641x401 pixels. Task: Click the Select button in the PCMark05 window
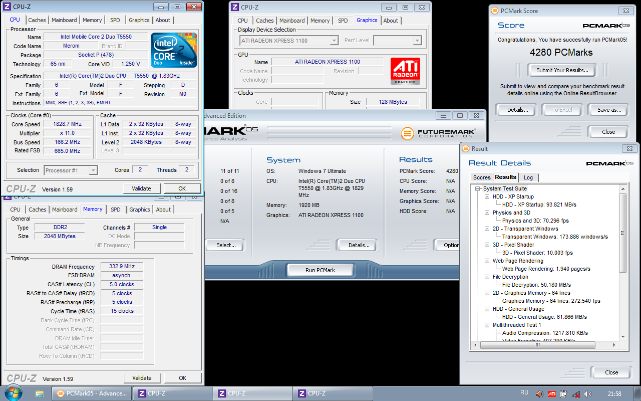point(226,245)
